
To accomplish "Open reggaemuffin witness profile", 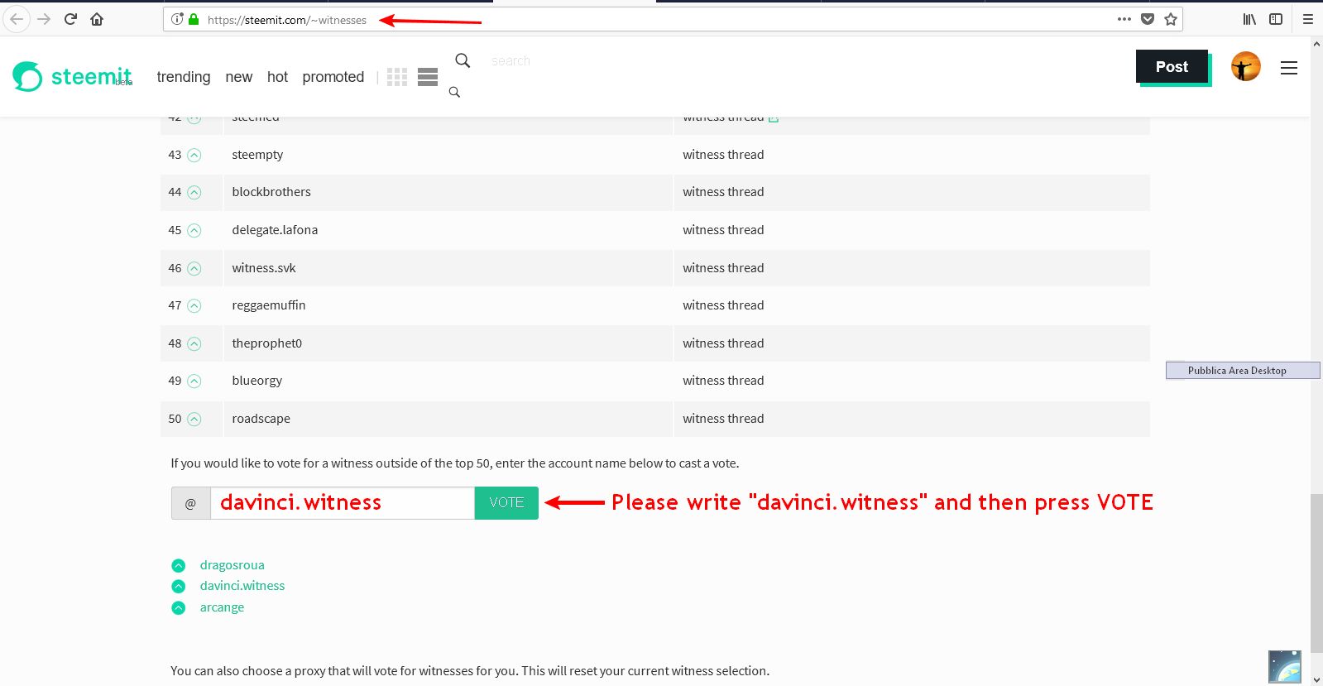I will (x=269, y=305).
